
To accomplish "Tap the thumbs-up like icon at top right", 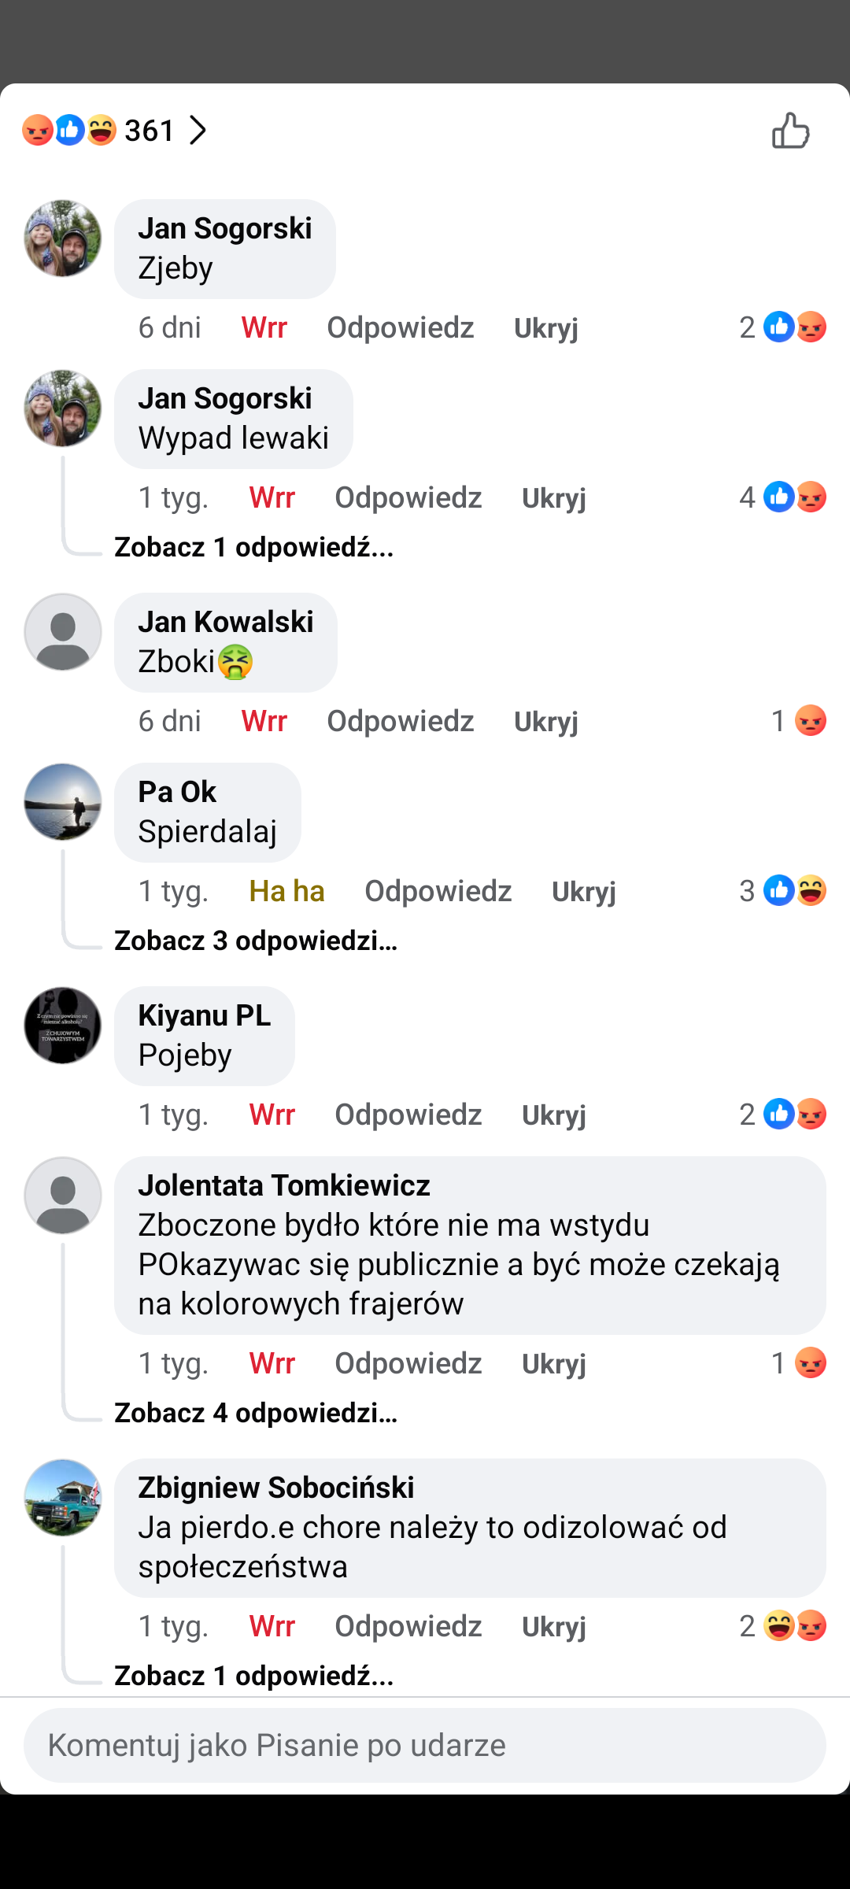I will pos(790,131).
